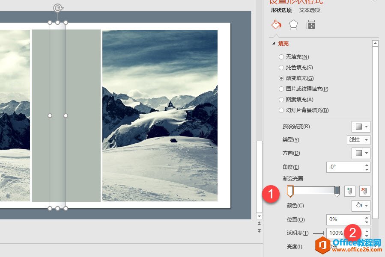Click the bottom-right corner handle

click(x=66, y=208)
